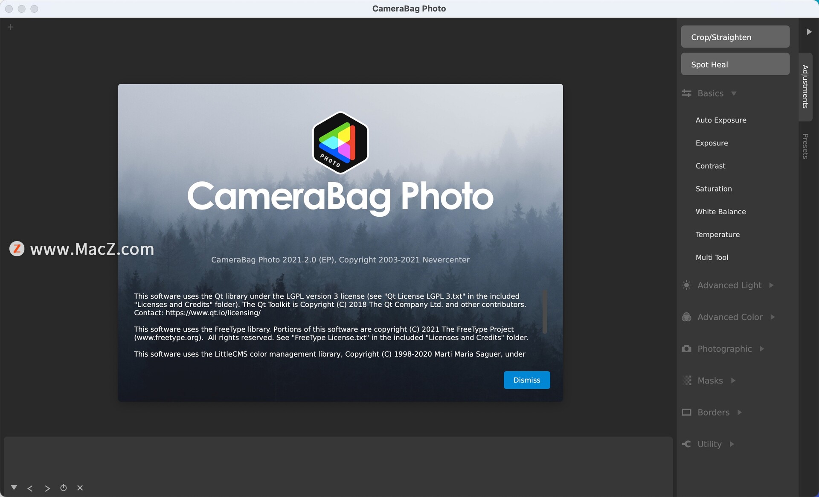The height and width of the screenshot is (497, 819).
Task: Click the https://www.qt.io/licensing/ text
Action: [213, 313]
